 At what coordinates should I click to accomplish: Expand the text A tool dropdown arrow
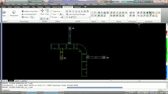point(63,14)
